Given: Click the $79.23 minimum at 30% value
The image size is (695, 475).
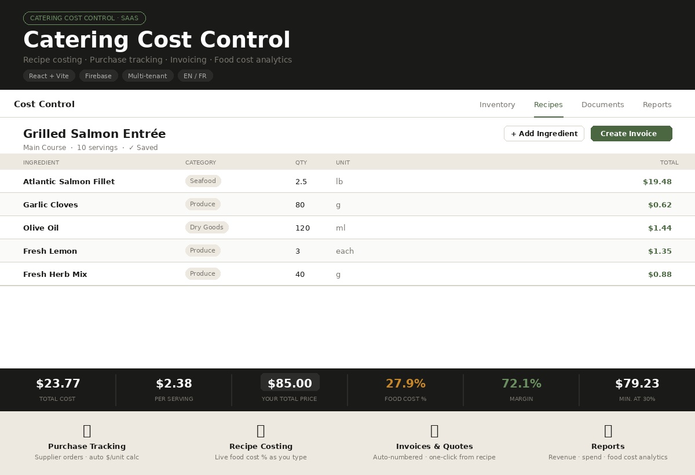Looking at the screenshot, I should point(637,383).
